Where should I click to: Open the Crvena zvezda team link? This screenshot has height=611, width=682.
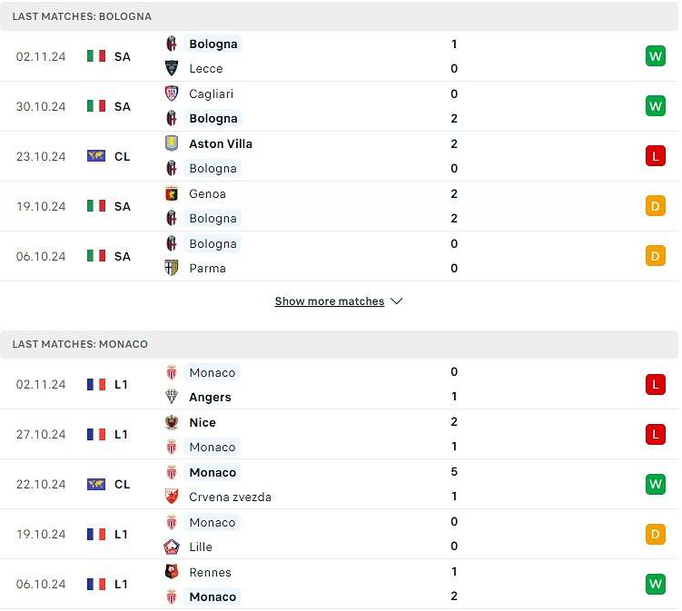click(x=230, y=497)
